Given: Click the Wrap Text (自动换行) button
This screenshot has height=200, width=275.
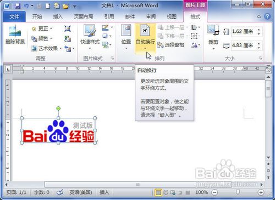Looking at the screenshot, I should click(145, 38).
